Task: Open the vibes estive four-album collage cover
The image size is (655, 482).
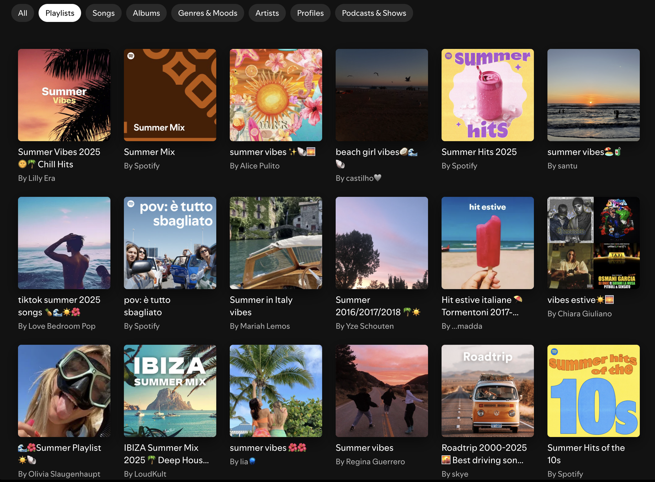Action: pyautogui.click(x=593, y=243)
